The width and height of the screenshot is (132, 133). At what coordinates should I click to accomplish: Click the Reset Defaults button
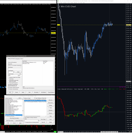point(51,92)
